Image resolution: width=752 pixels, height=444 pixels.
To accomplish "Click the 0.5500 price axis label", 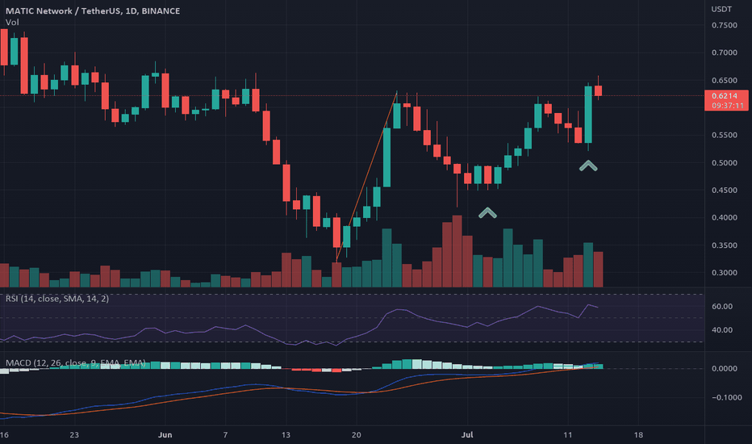I will 725,136.
